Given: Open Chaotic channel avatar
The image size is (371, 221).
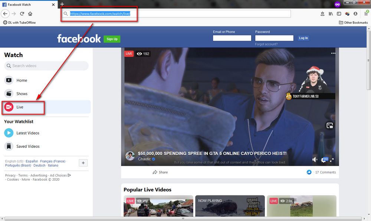Looking at the screenshot, I should pos(130,156).
